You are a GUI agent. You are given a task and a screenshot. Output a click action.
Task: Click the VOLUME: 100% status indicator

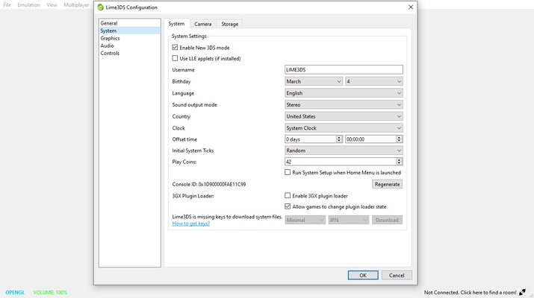pyautogui.click(x=50, y=292)
